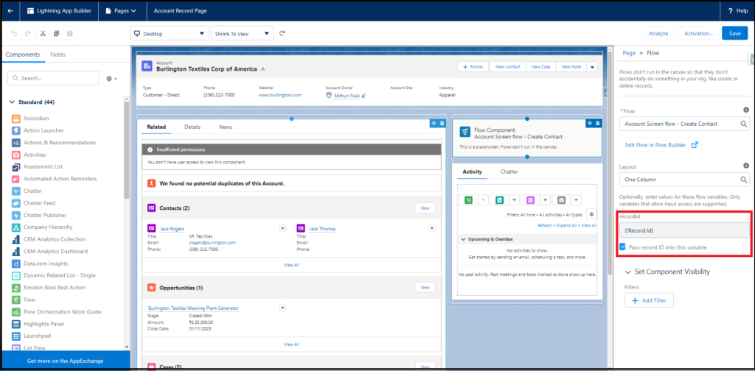Click the Action Launcher component icon
Screen dimensions: 755x371
point(15,130)
